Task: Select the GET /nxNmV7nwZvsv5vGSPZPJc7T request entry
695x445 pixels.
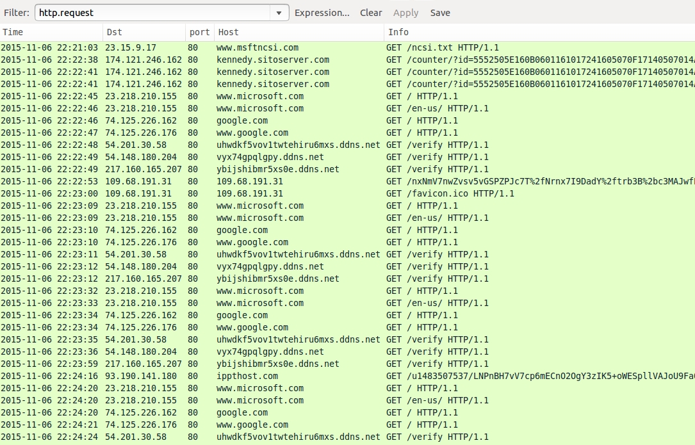Action: (541, 181)
